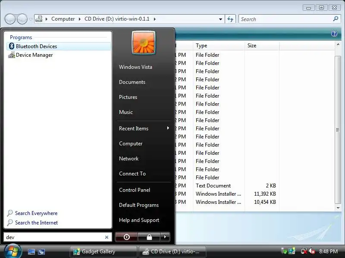
Task: Click the Windows Start orb
Action: click(13, 251)
